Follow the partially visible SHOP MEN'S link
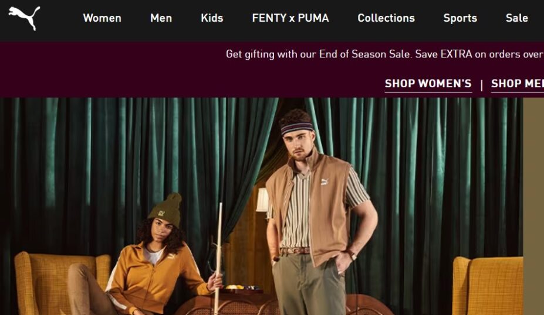The height and width of the screenshot is (315, 544). click(517, 84)
